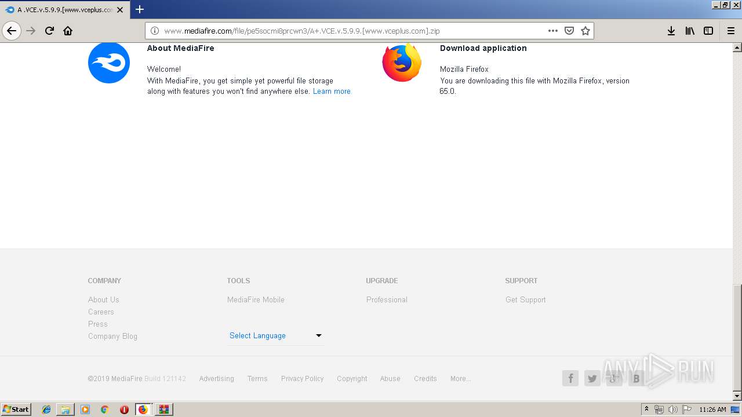Viewport: 742px width, 417px height.
Task: Expand the More... footer menu
Action: tap(460, 379)
